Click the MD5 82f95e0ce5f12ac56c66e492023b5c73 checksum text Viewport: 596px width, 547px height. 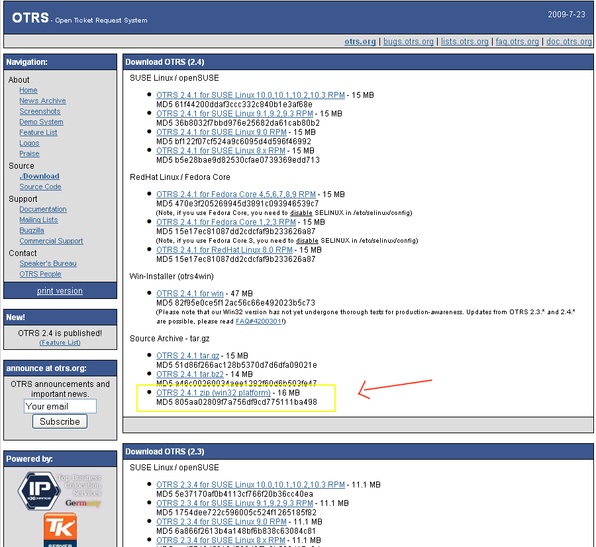click(236, 303)
